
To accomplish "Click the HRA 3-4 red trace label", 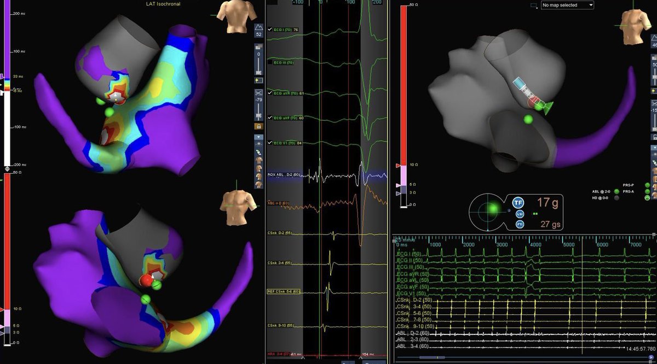I will [x=280, y=355].
